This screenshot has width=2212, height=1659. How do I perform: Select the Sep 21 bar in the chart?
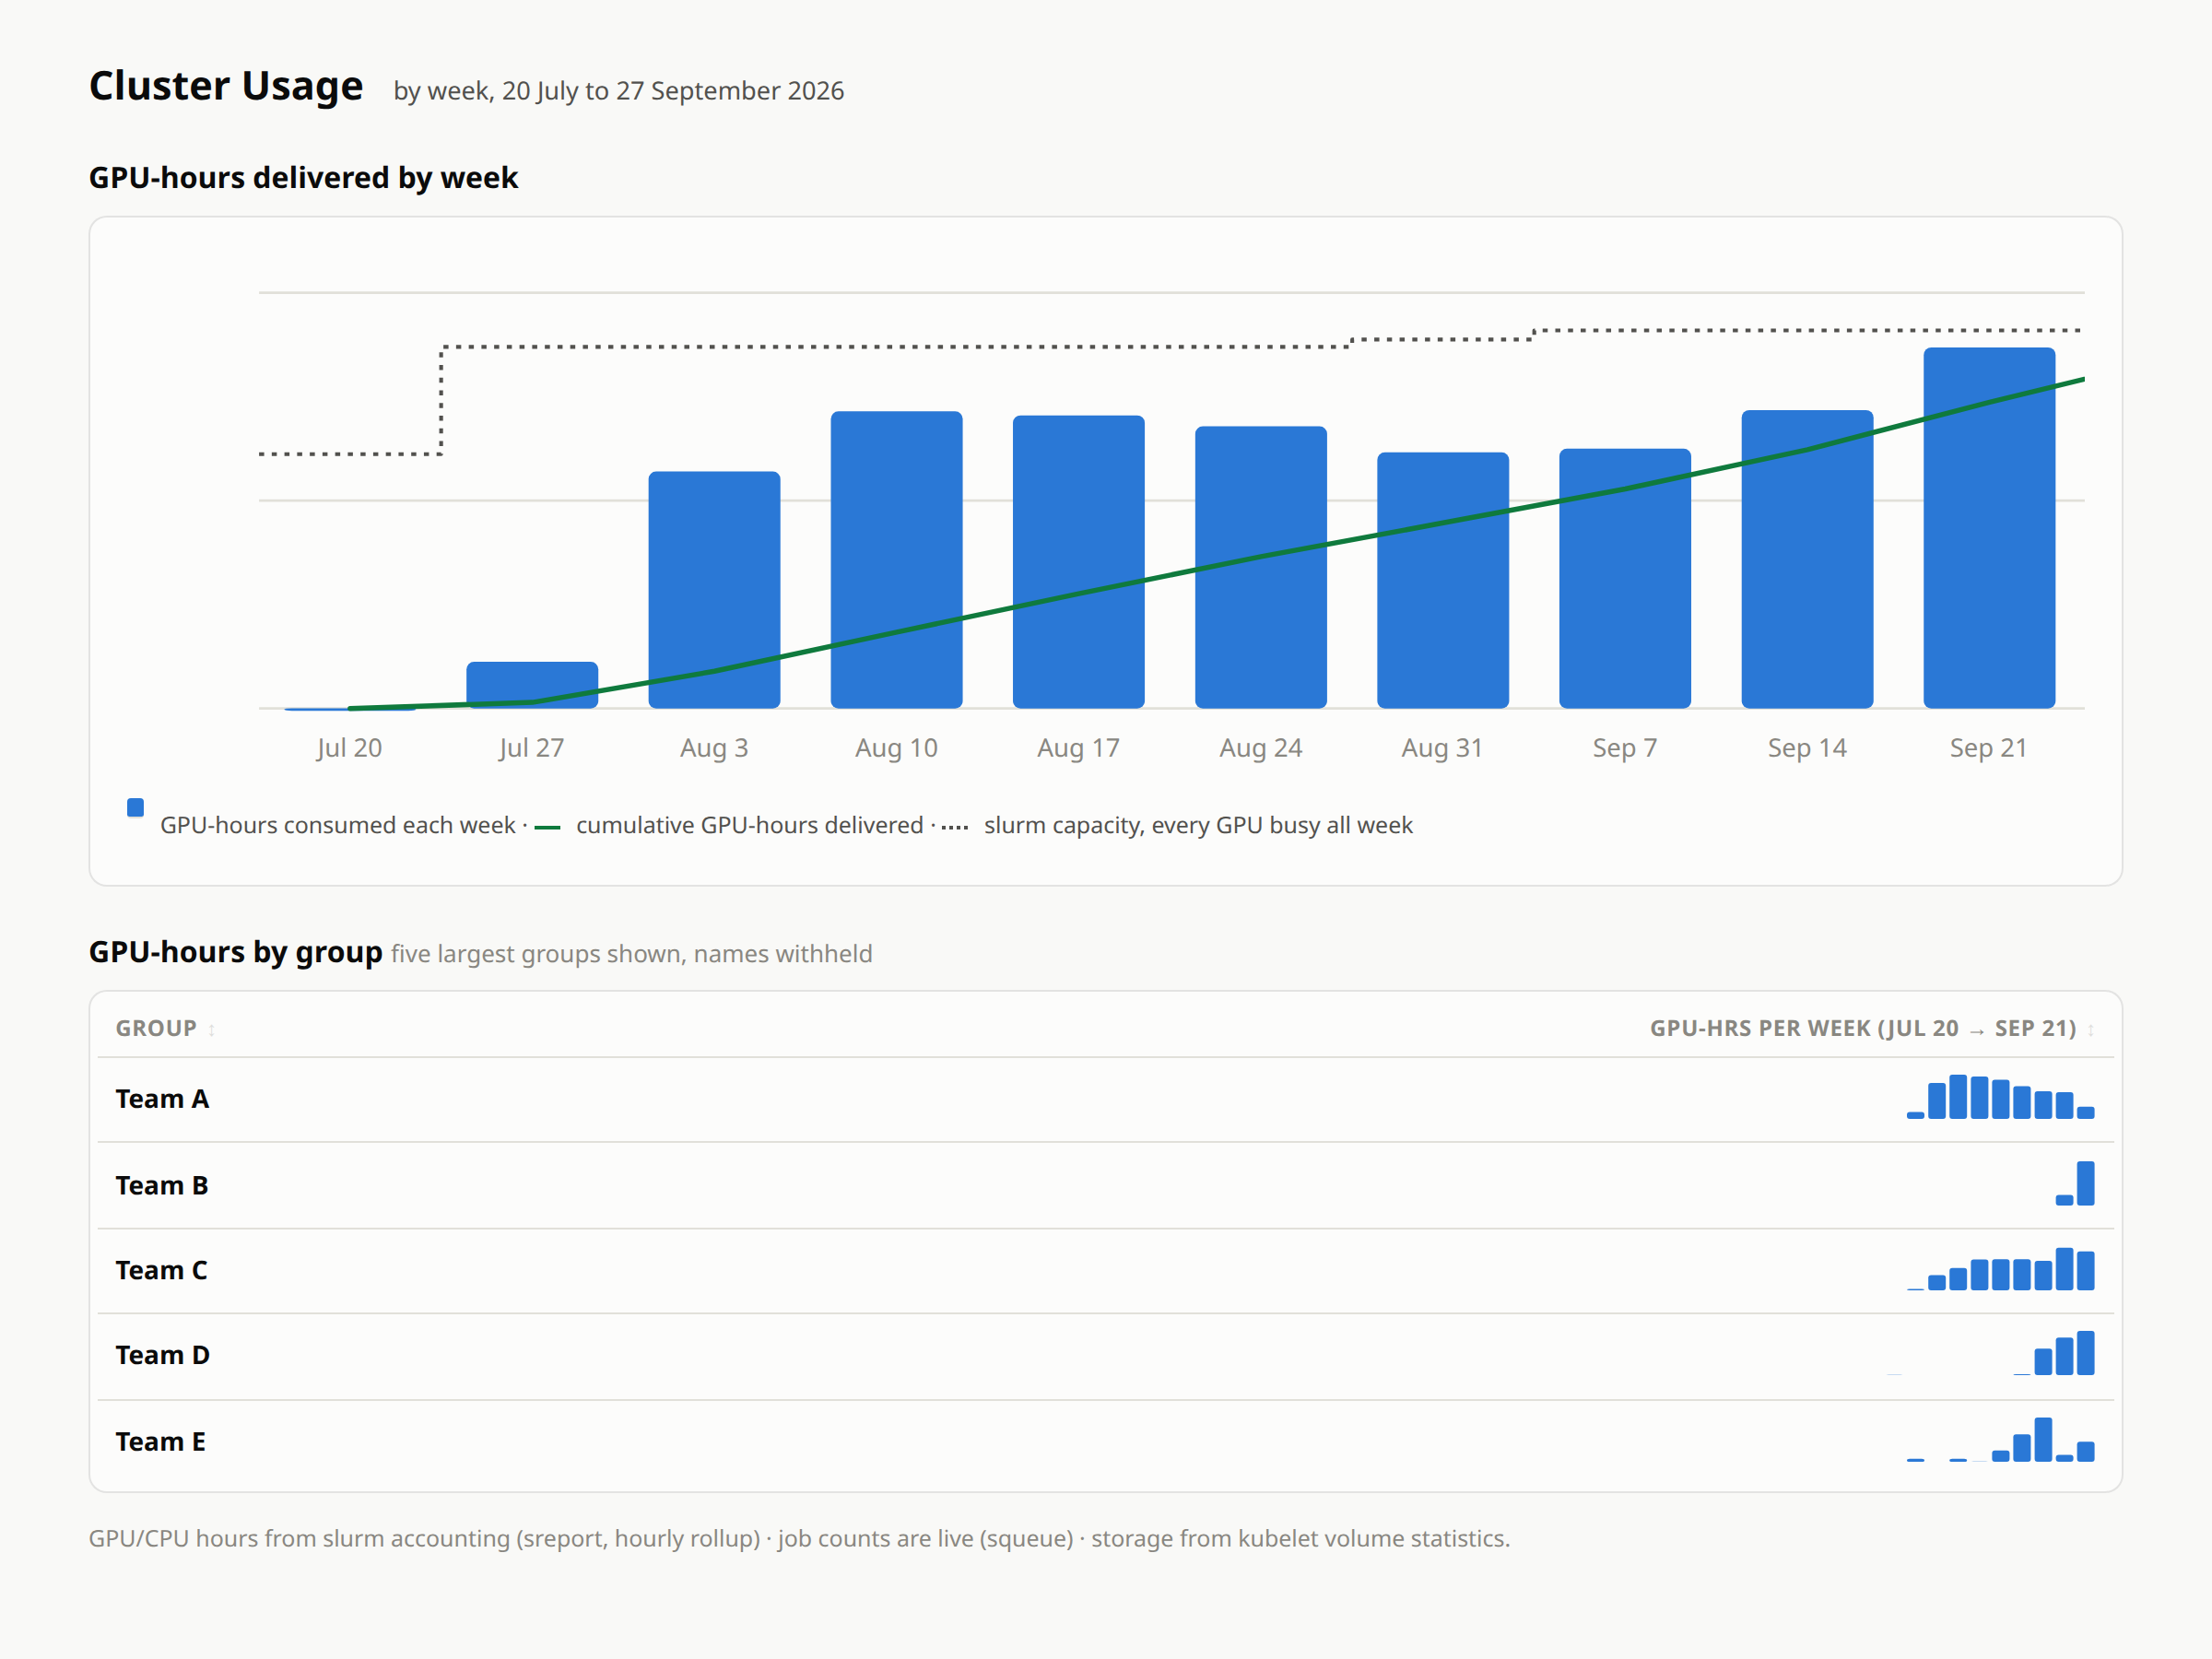coord(1989,528)
